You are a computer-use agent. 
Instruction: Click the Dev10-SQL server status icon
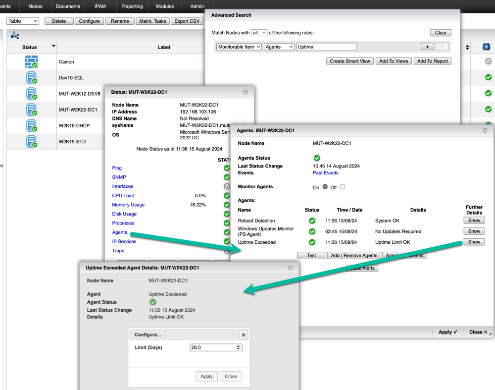click(32, 78)
